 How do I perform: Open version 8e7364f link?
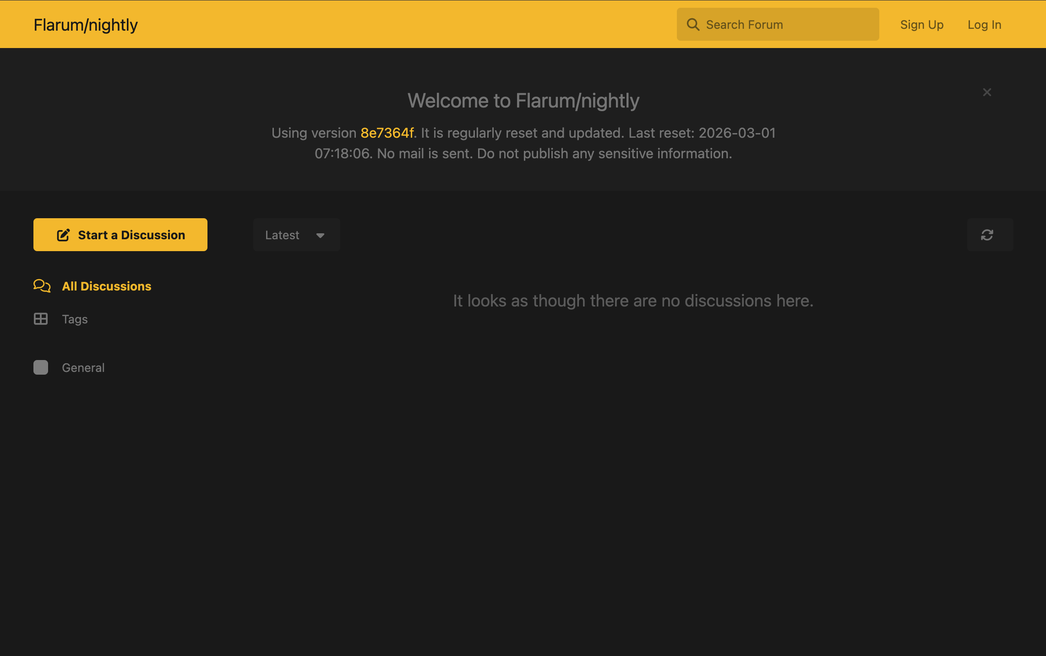click(387, 133)
